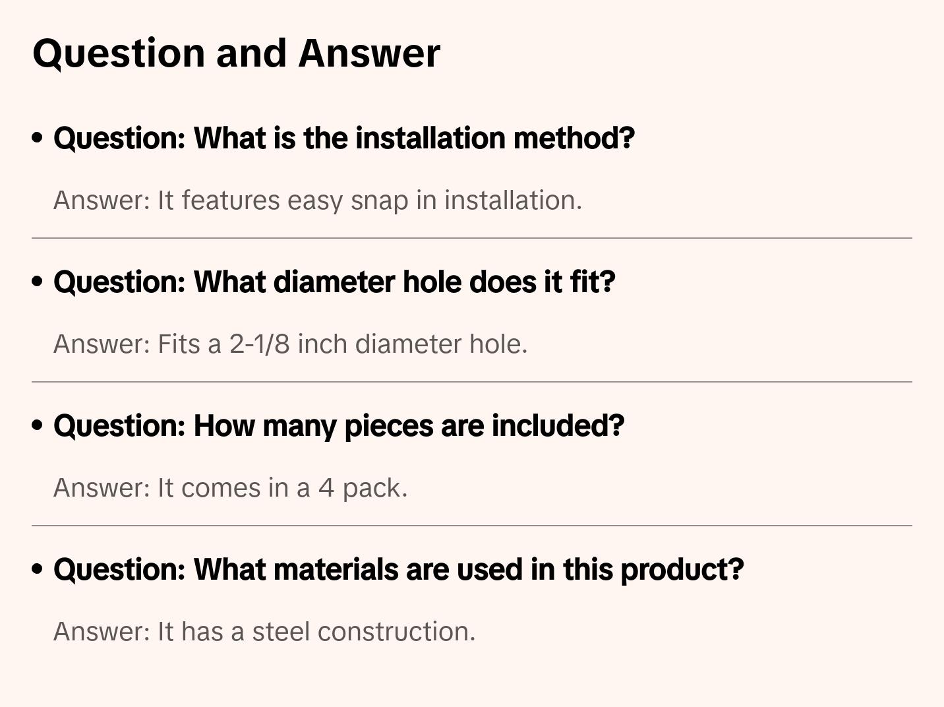Click the easy snap in installation answer
944x707 pixels.
[317, 200]
